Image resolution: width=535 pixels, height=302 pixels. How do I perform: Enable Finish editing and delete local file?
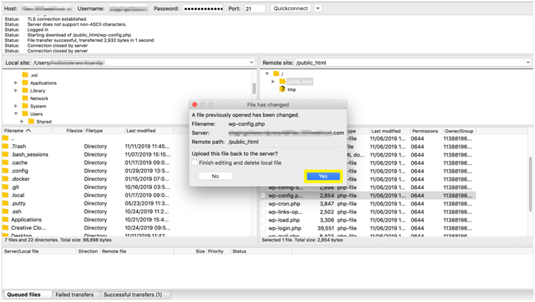[195, 163]
